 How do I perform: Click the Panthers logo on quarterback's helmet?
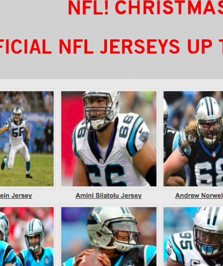[x=93, y=217]
